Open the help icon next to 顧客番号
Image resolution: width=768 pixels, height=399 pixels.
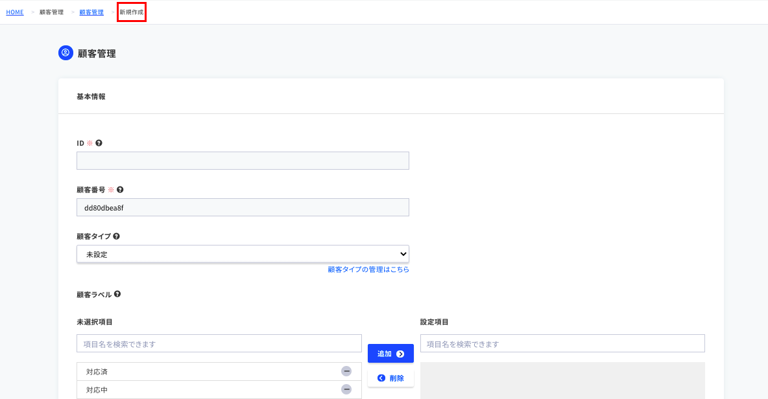[x=120, y=190]
